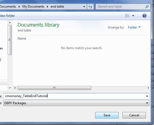Select My Documents in the breadcrumb path
This screenshot has width=154, height=125.
(33, 7)
